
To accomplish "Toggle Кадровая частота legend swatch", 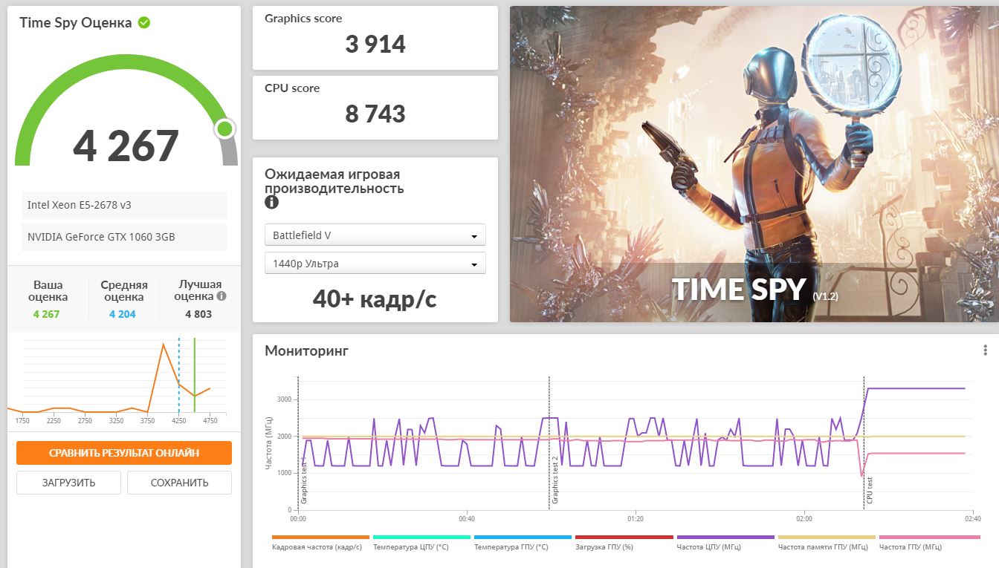I will [320, 537].
